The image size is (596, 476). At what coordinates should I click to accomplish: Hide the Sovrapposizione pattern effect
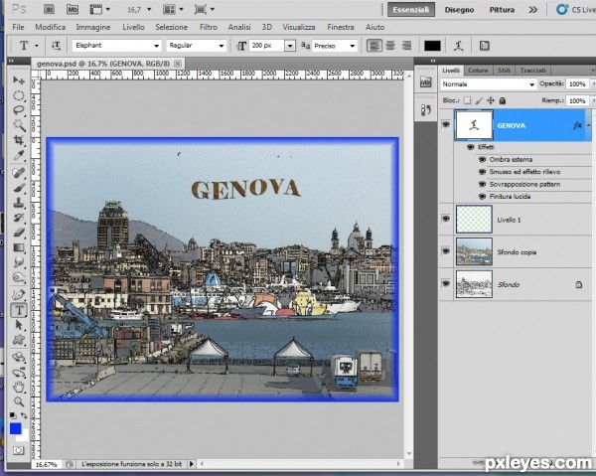[x=482, y=185]
